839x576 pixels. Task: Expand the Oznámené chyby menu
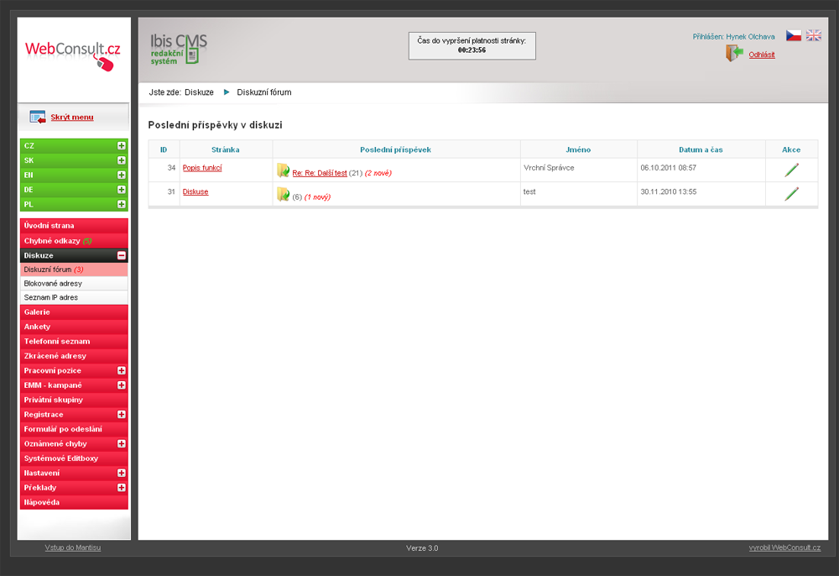click(122, 444)
